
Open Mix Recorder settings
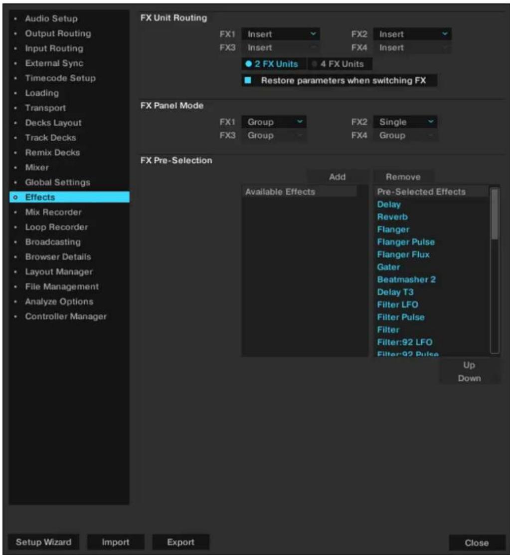click(69, 212)
